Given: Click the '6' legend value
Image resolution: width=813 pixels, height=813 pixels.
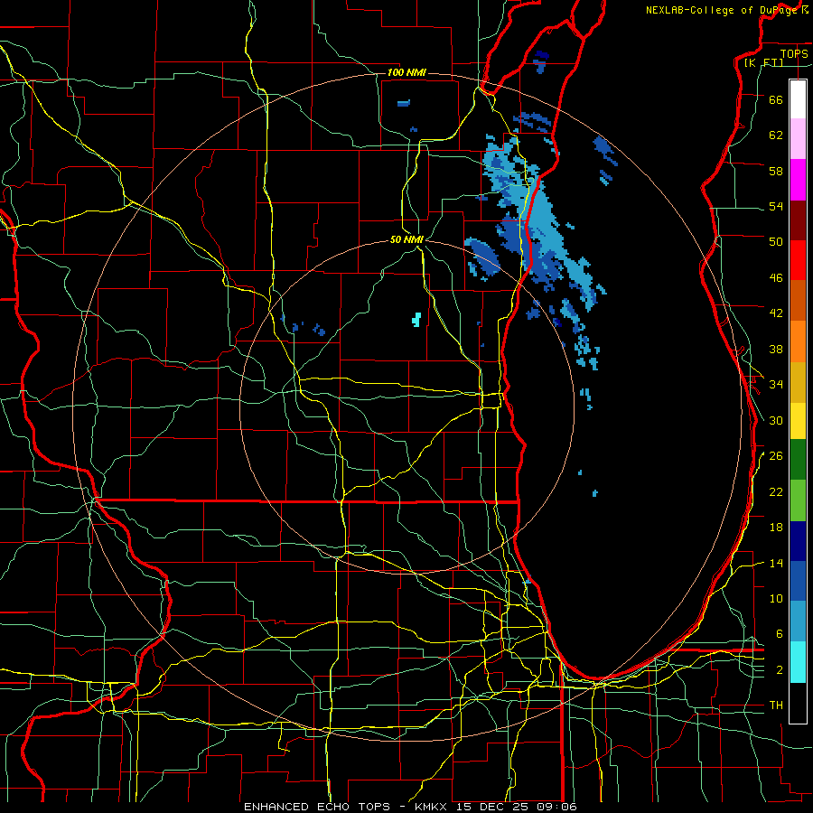Looking at the screenshot, I should click(779, 634).
